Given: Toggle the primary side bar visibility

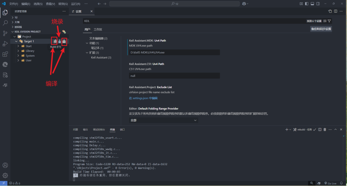Looking at the screenshot, I should click(307, 4).
